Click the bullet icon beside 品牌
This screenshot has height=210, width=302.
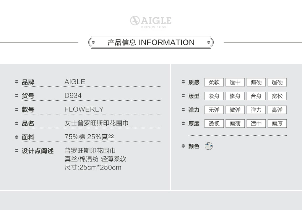point(17,82)
